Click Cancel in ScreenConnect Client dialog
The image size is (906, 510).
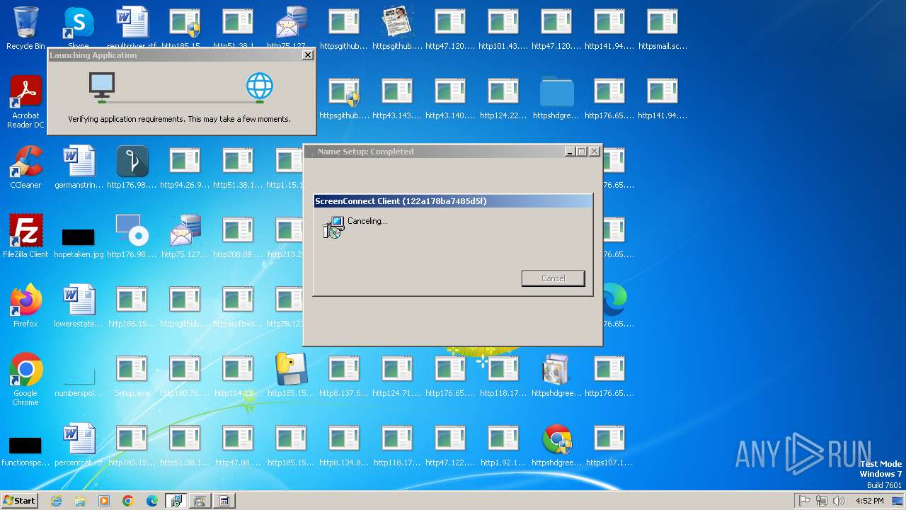pos(554,278)
